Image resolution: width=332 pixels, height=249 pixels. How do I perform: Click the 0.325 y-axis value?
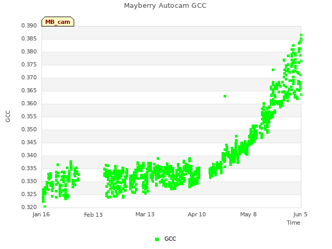[29, 194]
